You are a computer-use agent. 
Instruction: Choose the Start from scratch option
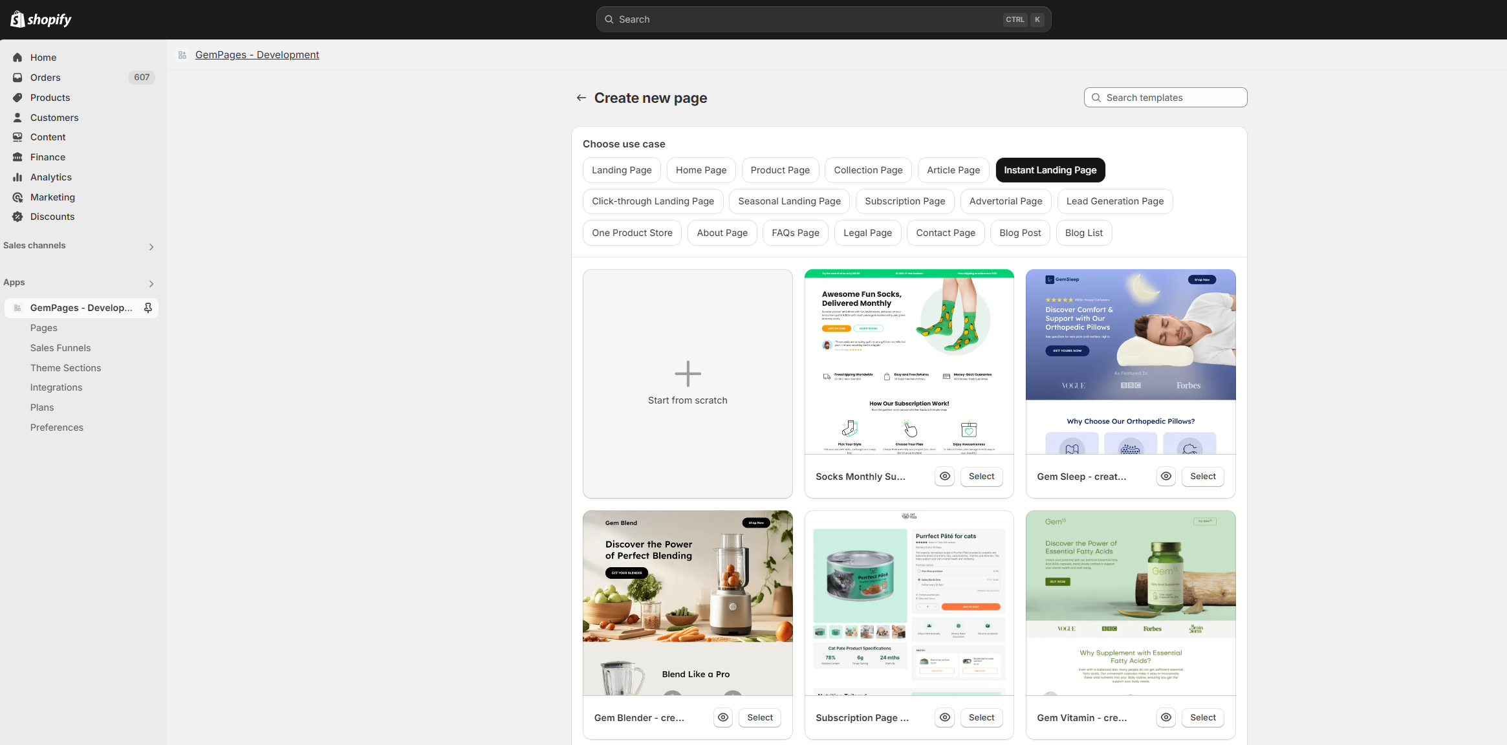tap(688, 383)
